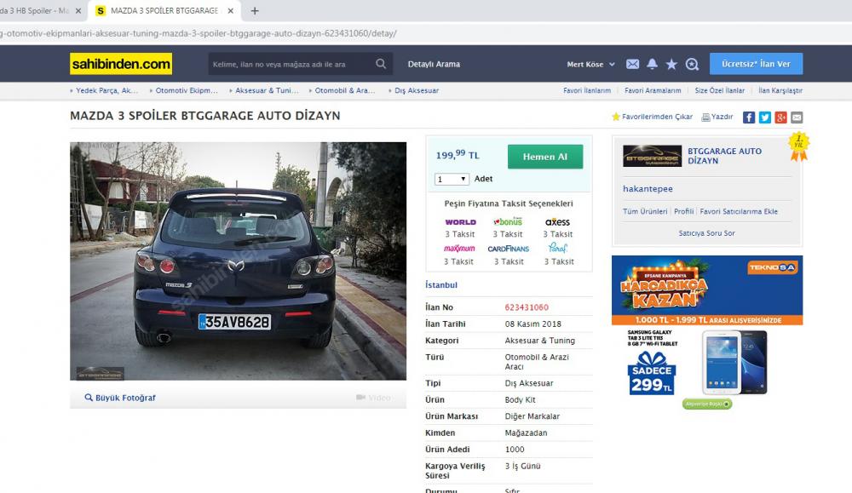
Task: Open Favori Aramalarım link
Action: (x=653, y=90)
